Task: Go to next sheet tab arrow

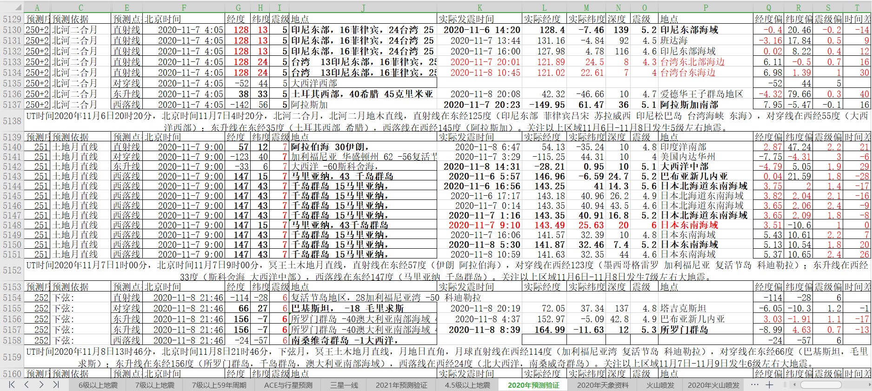Action: pyautogui.click(x=41, y=384)
